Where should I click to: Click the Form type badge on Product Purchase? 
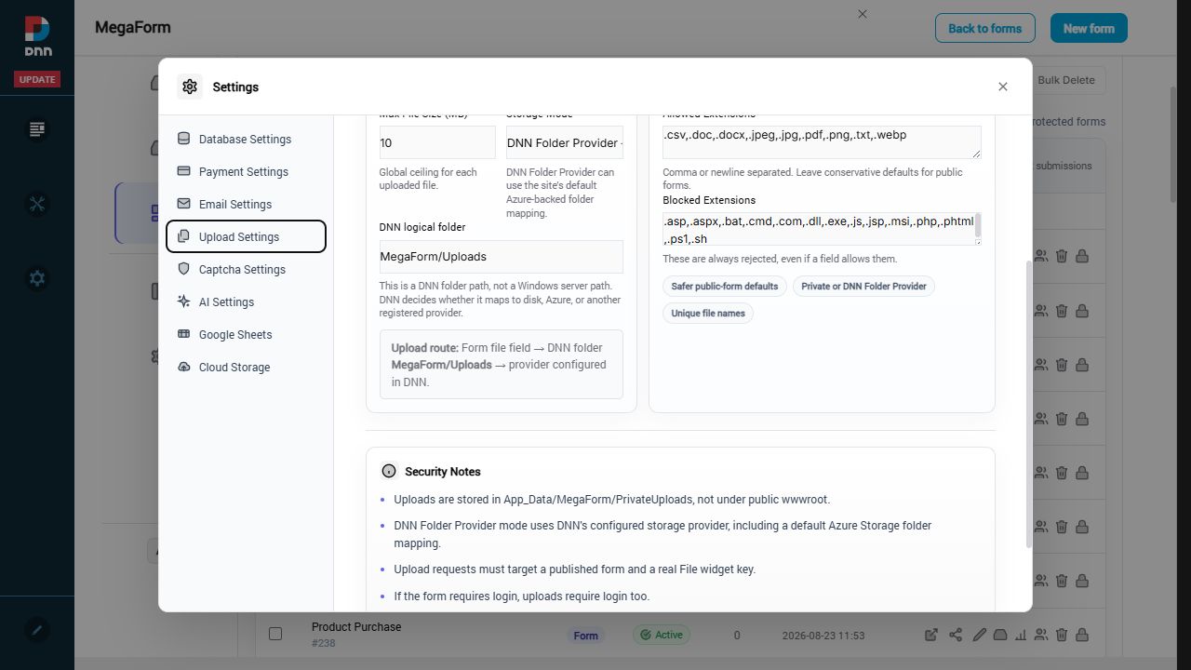pyautogui.click(x=585, y=636)
